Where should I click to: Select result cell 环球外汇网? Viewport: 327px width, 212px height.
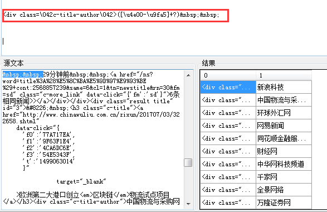tap(284, 113)
